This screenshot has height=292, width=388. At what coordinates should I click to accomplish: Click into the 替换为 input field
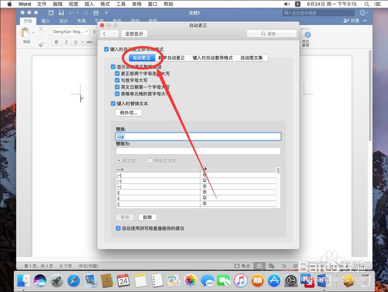pos(198,151)
